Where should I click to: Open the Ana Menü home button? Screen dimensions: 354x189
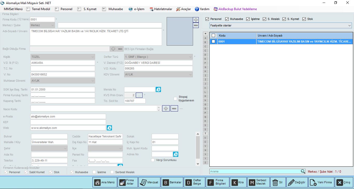105,182
